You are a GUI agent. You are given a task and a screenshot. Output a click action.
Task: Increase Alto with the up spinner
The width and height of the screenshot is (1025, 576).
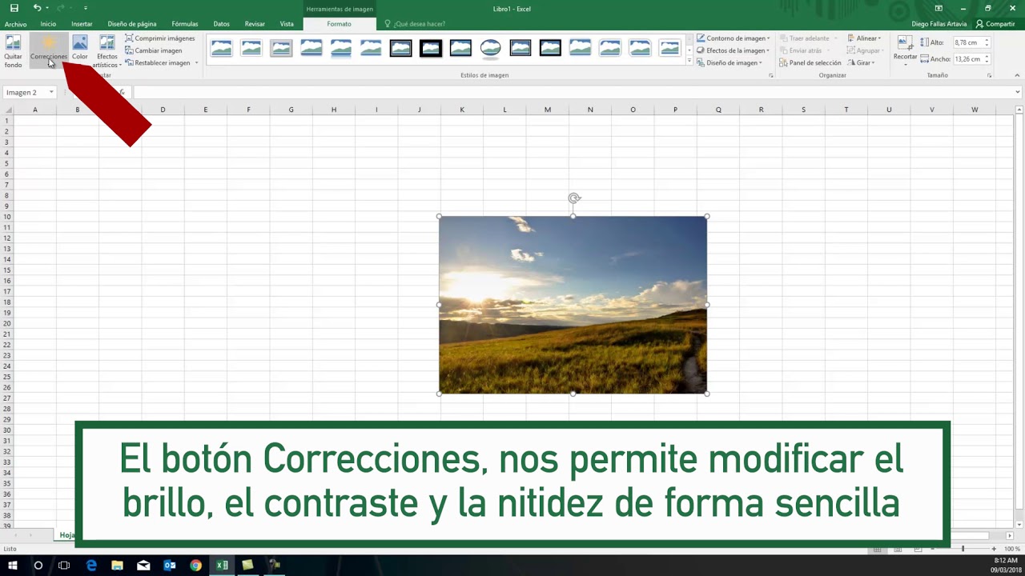coord(987,40)
